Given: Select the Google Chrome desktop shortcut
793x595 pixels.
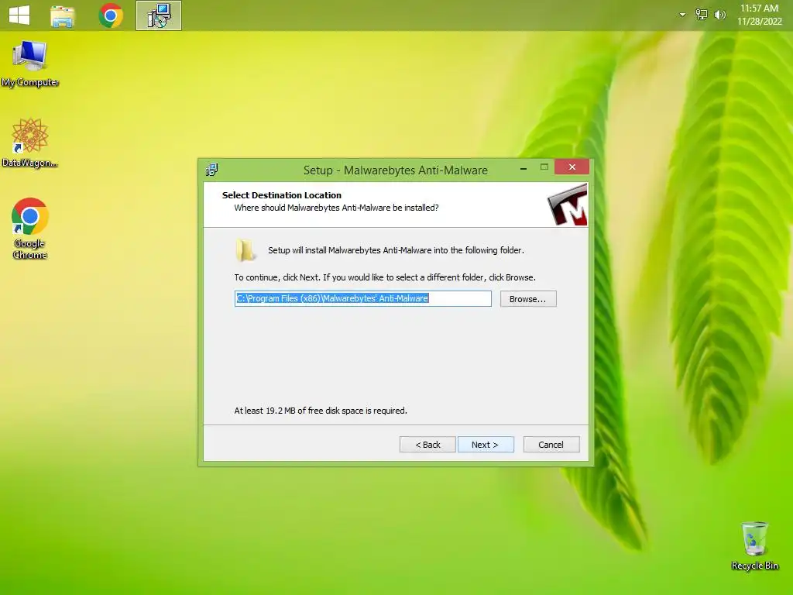Looking at the screenshot, I should 30,229.
